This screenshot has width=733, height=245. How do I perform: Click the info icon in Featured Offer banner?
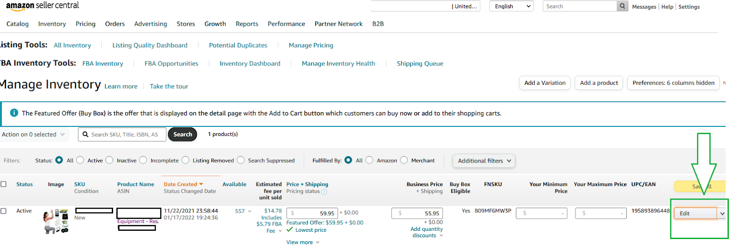click(x=14, y=113)
